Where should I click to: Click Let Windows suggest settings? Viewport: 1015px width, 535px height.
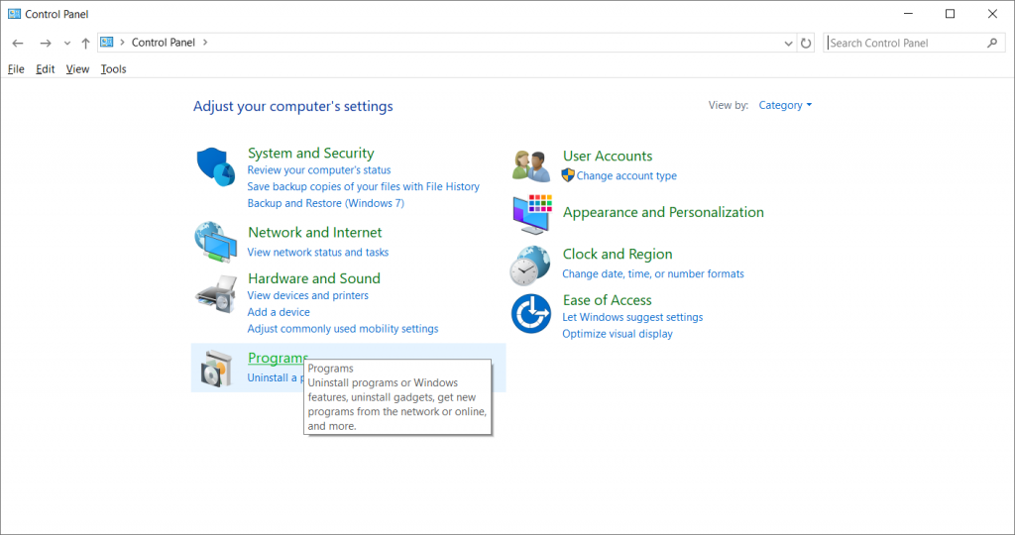632,317
